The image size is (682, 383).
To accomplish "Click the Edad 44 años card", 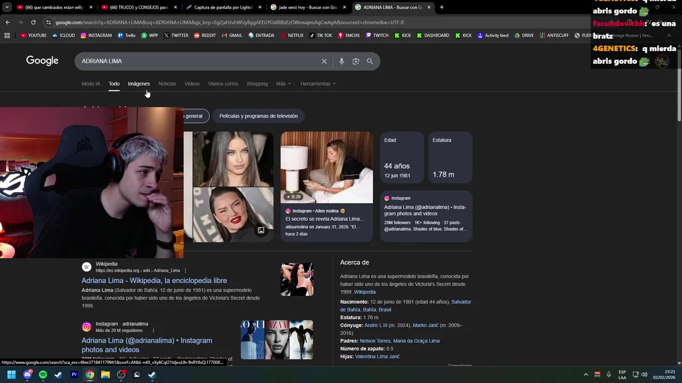I will pos(401,158).
